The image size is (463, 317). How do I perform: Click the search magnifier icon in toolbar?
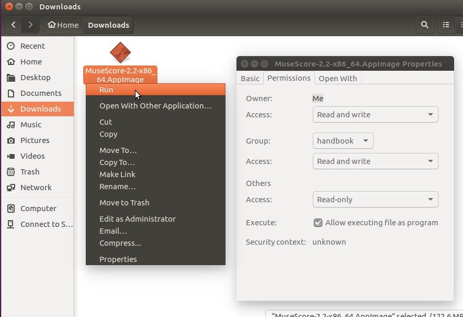pos(424,25)
